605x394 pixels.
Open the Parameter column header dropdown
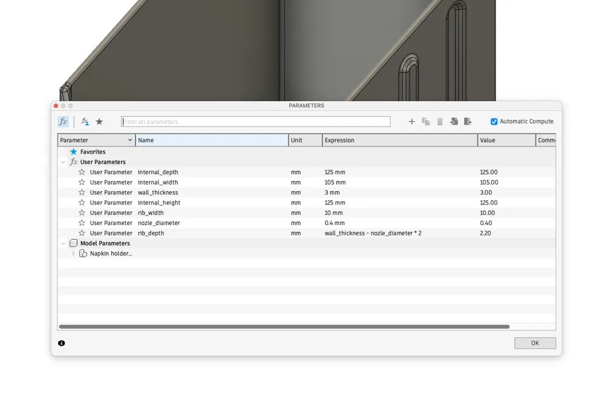pos(130,140)
